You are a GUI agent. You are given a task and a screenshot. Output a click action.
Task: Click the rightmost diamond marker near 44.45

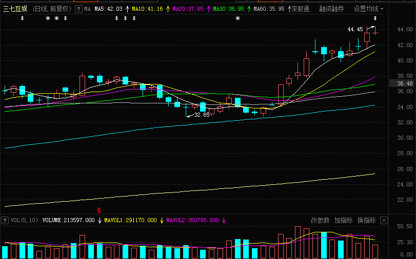click(x=375, y=18)
